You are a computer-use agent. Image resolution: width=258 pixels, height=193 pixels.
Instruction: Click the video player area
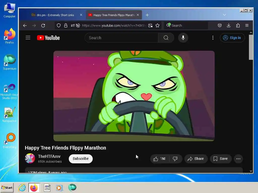pos(134,96)
